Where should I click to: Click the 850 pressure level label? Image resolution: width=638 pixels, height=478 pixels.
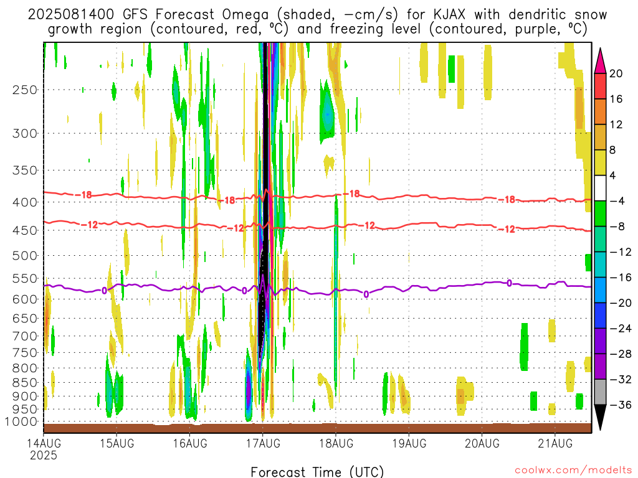click(25, 383)
